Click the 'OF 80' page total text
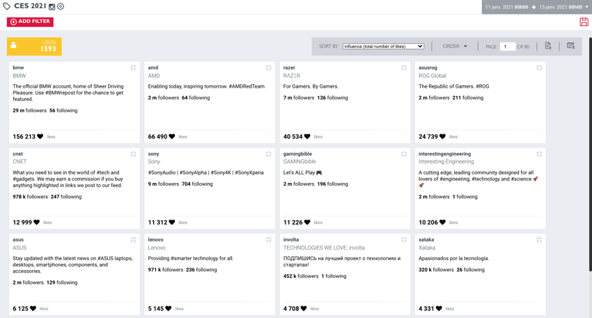 523,47
